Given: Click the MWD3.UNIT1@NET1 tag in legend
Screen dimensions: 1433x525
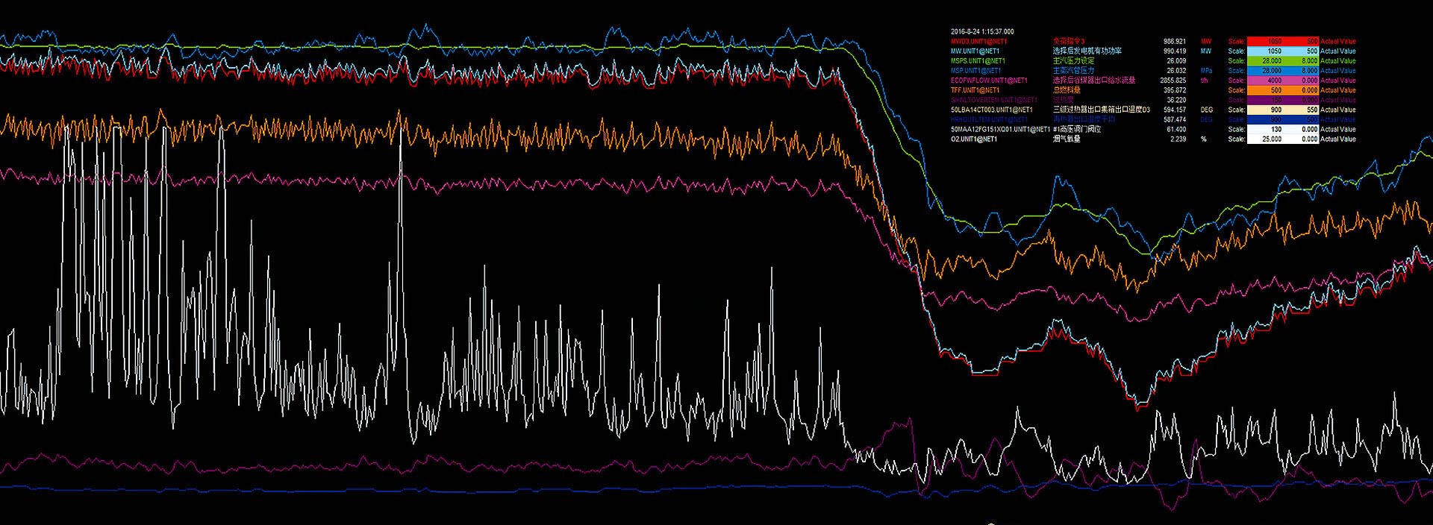Looking at the screenshot, I should click(978, 42).
